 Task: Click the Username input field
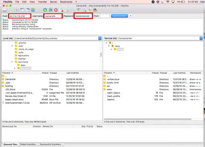click(53, 16)
